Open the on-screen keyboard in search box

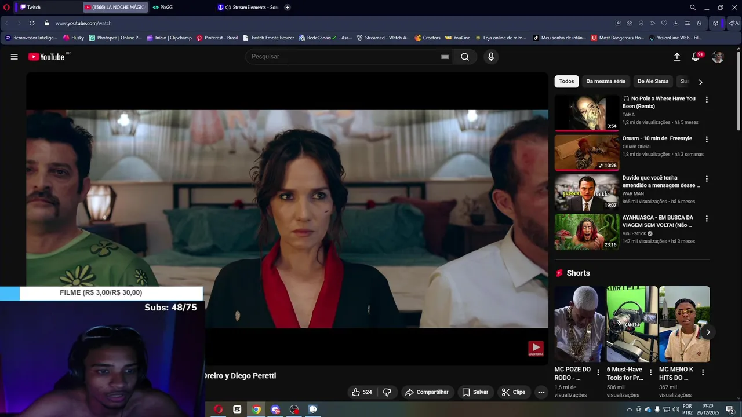445,57
